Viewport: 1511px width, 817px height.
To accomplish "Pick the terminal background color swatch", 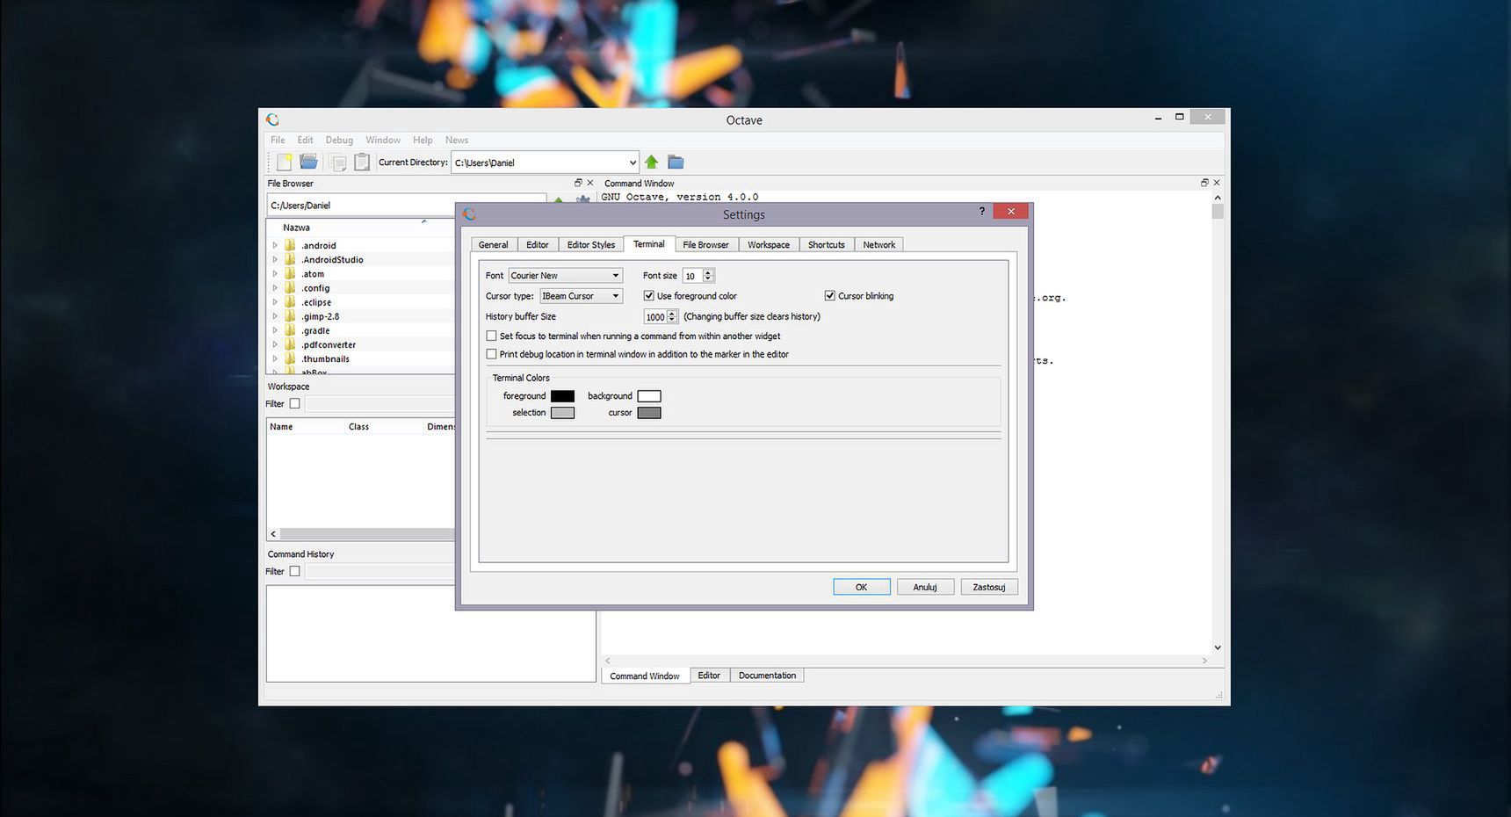I will click(x=649, y=396).
